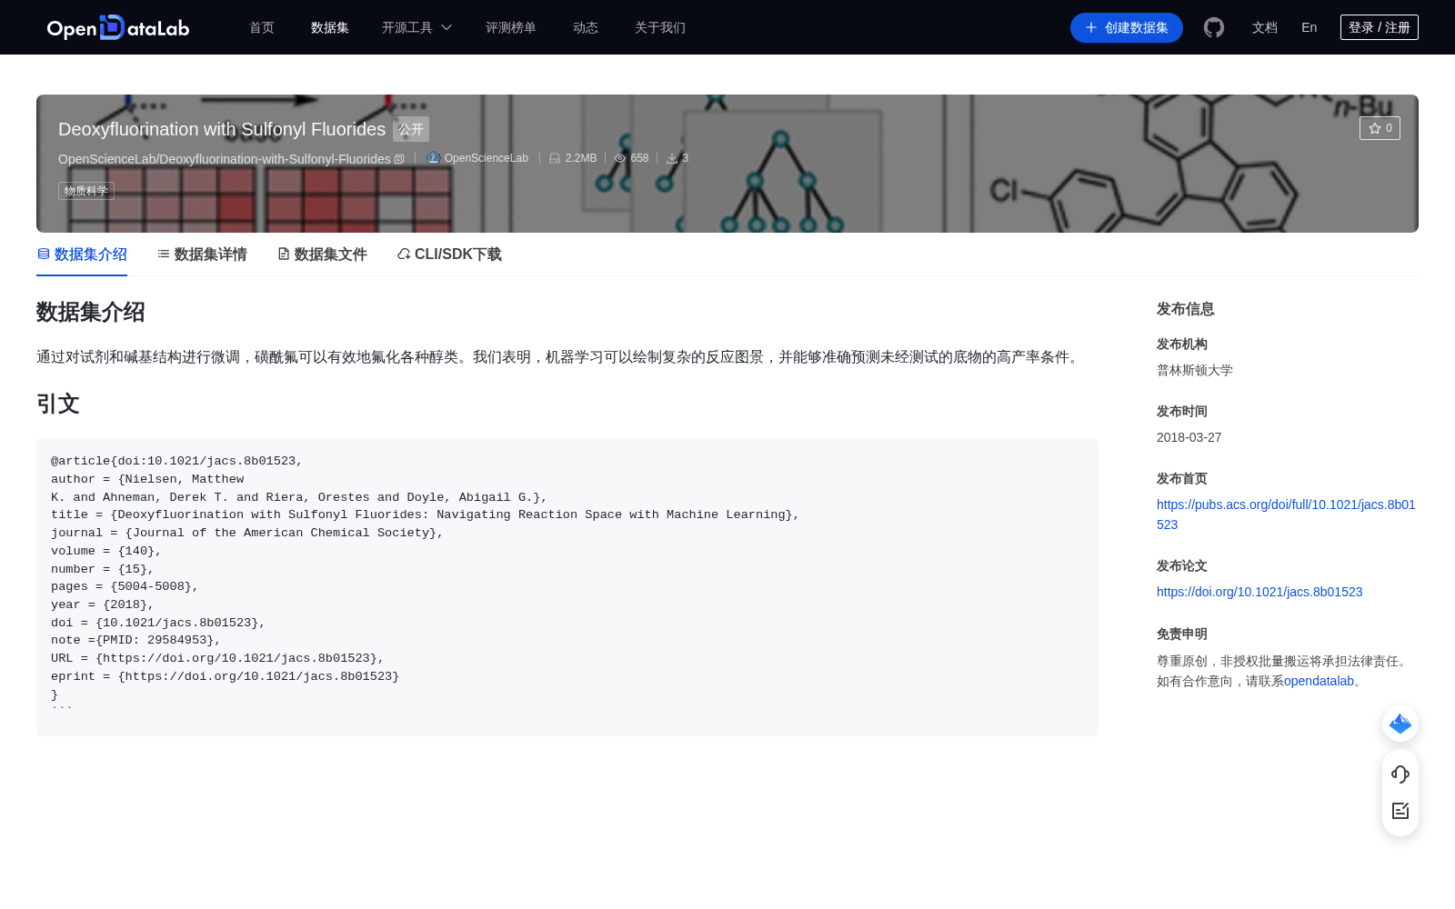
Task: Click the plus icon in 创建数据集
Action: coord(1091,27)
